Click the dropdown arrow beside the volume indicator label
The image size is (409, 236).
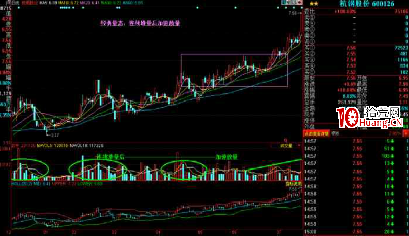(299, 146)
